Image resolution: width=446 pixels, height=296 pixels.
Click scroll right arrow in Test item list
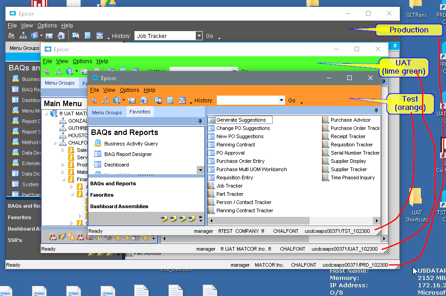(x=377, y=221)
